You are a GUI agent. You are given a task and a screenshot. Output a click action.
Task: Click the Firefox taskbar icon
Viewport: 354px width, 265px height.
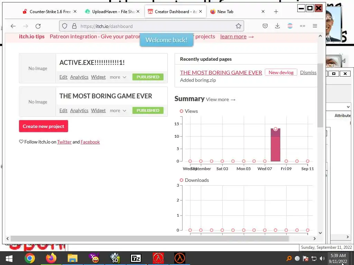[x=51, y=258]
